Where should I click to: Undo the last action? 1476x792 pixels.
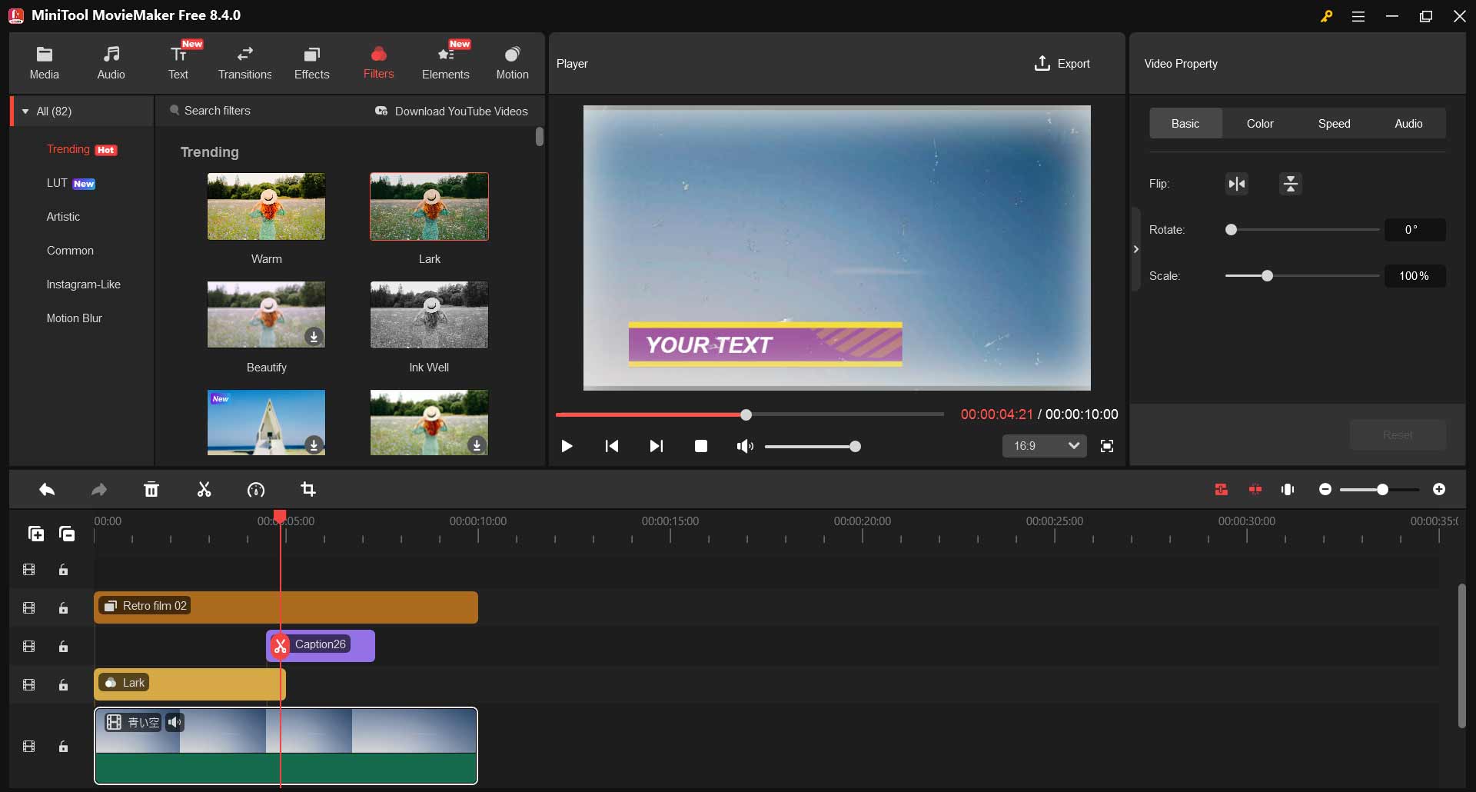pos(46,490)
